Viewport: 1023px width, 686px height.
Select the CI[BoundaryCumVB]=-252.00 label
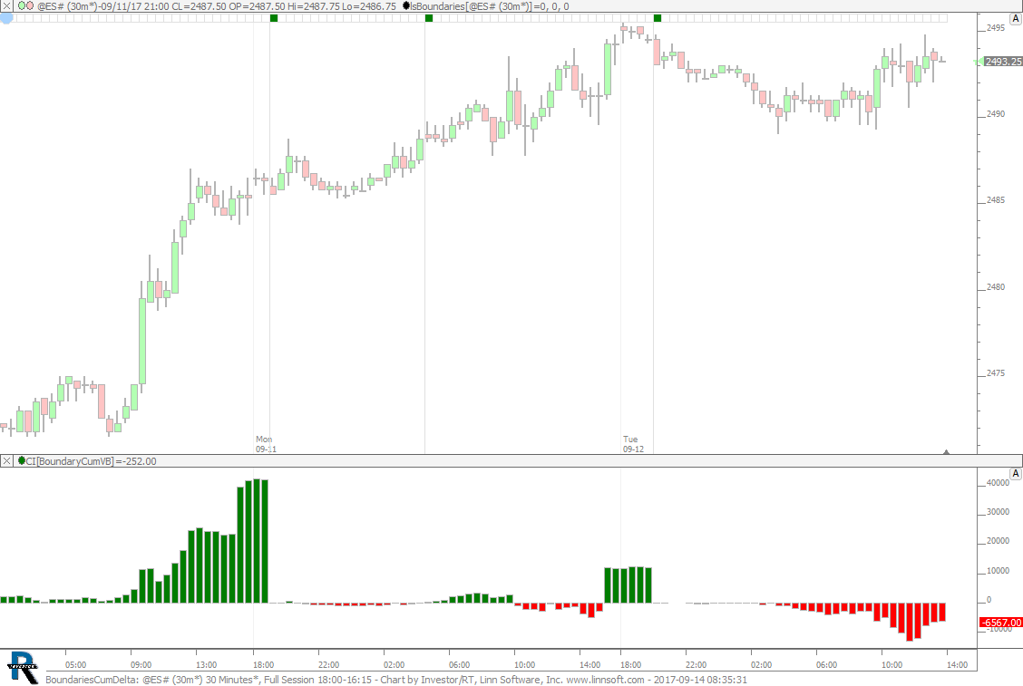pyautogui.click(x=92, y=461)
